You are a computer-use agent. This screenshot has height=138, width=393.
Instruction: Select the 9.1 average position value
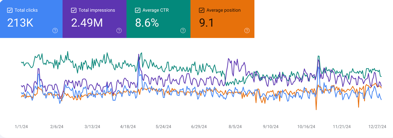pyautogui.click(x=207, y=23)
